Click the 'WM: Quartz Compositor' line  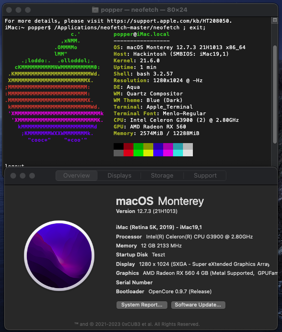click(x=148, y=94)
